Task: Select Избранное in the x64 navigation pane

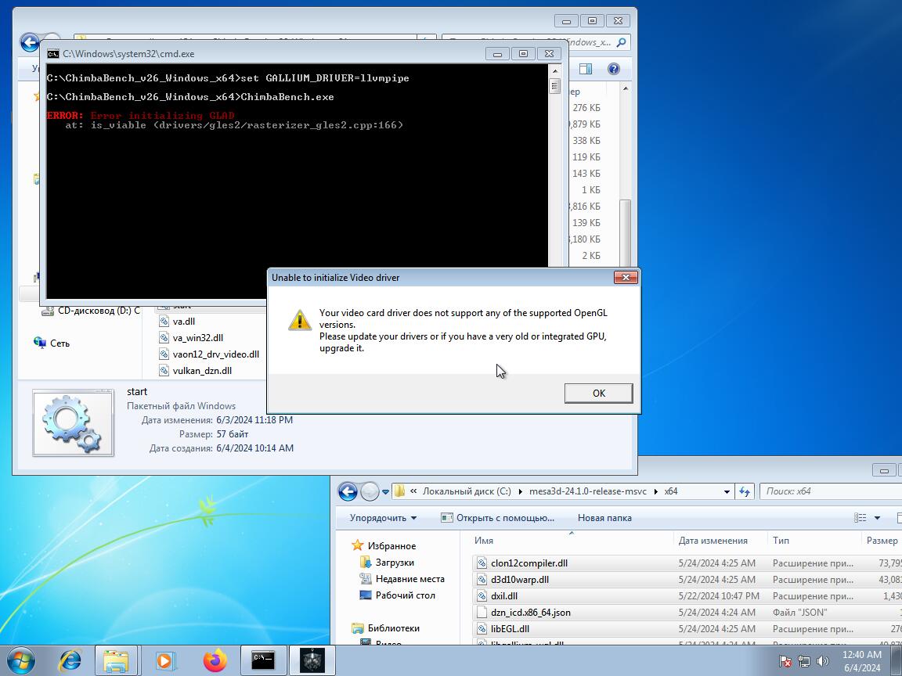Action: 391,546
